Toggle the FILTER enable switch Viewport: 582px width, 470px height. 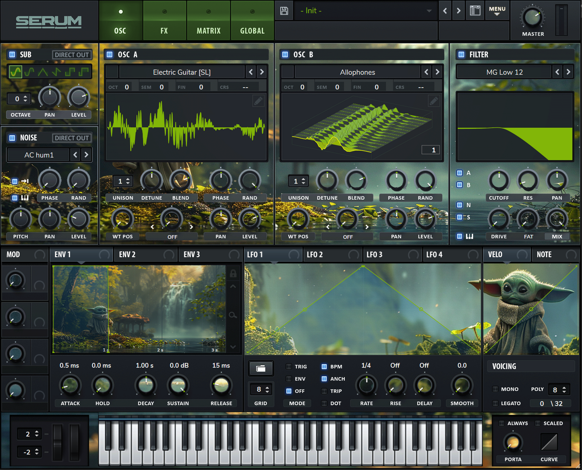[x=462, y=54]
